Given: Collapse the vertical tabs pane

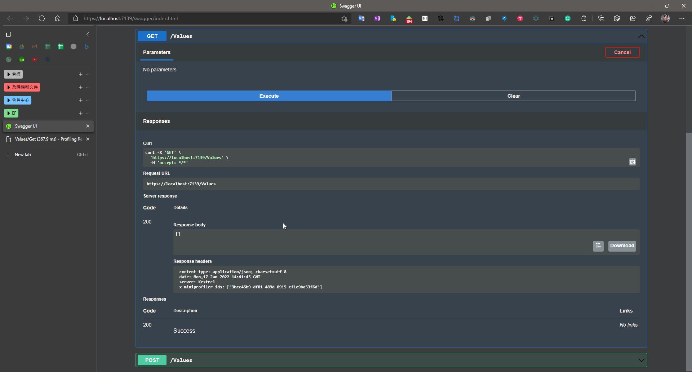Looking at the screenshot, I should coord(88,34).
